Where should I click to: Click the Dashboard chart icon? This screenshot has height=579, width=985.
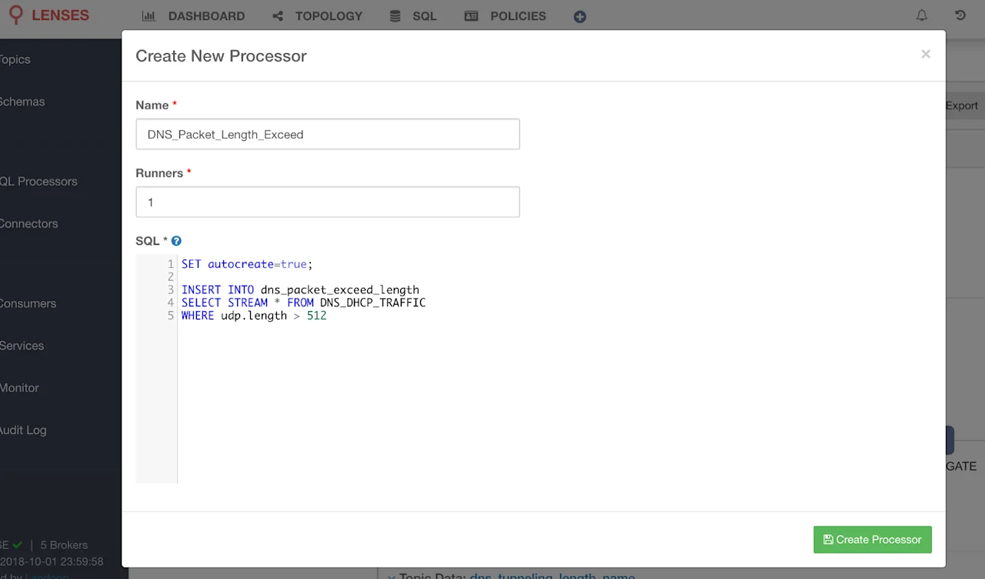click(149, 16)
